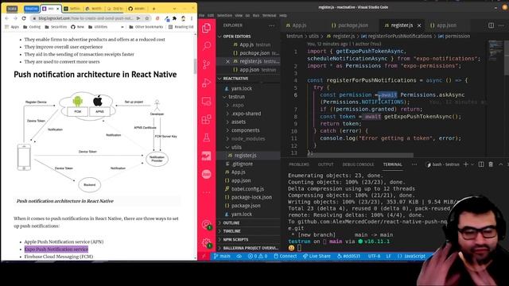
Task: Open the Problems panel tab
Action: click(299, 164)
